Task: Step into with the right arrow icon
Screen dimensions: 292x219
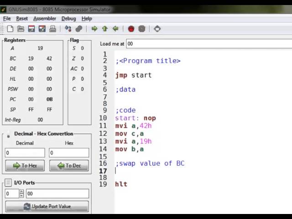Action: click(x=94, y=29)
